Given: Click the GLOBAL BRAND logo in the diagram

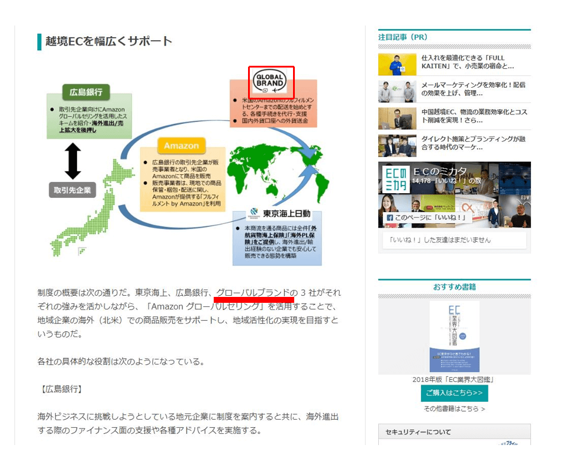Looking at the screenshot, I should point(271,81).
